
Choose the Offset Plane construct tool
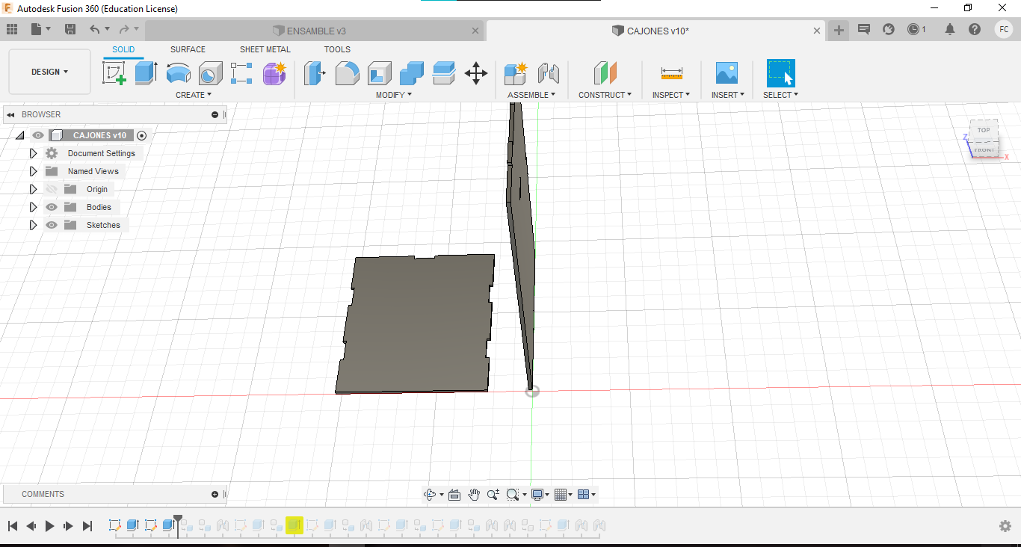tap(605, 73)
